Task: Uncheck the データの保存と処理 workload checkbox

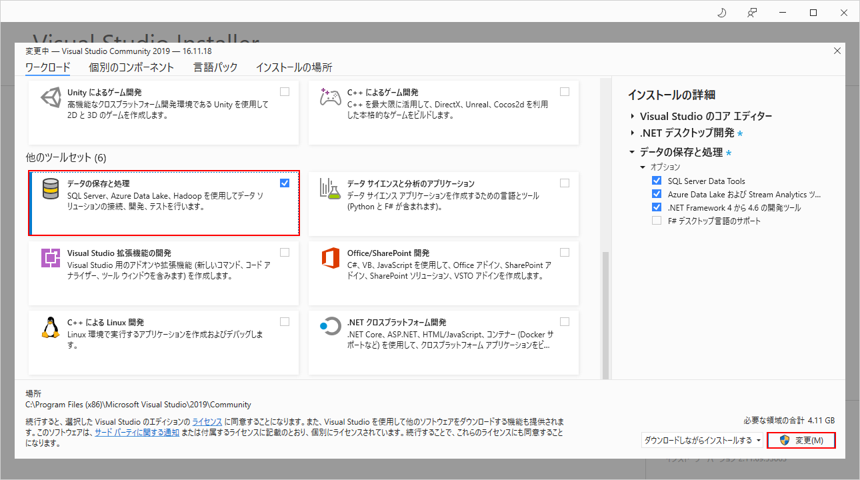Action: coord(285,183)
